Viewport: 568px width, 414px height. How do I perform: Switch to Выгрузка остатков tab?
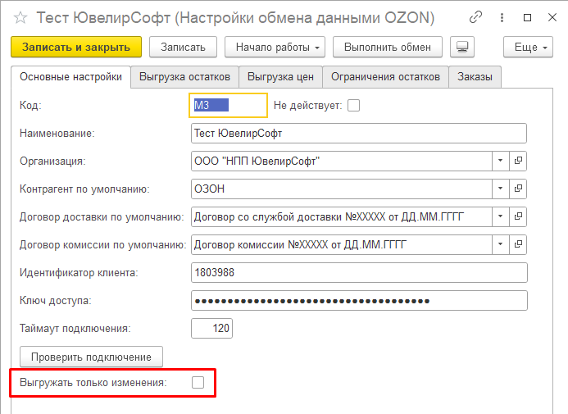click(x=184, y=77)
